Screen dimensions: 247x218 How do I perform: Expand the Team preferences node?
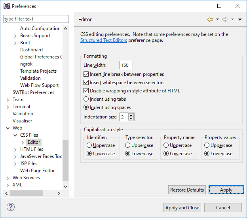tap(8, 100)
